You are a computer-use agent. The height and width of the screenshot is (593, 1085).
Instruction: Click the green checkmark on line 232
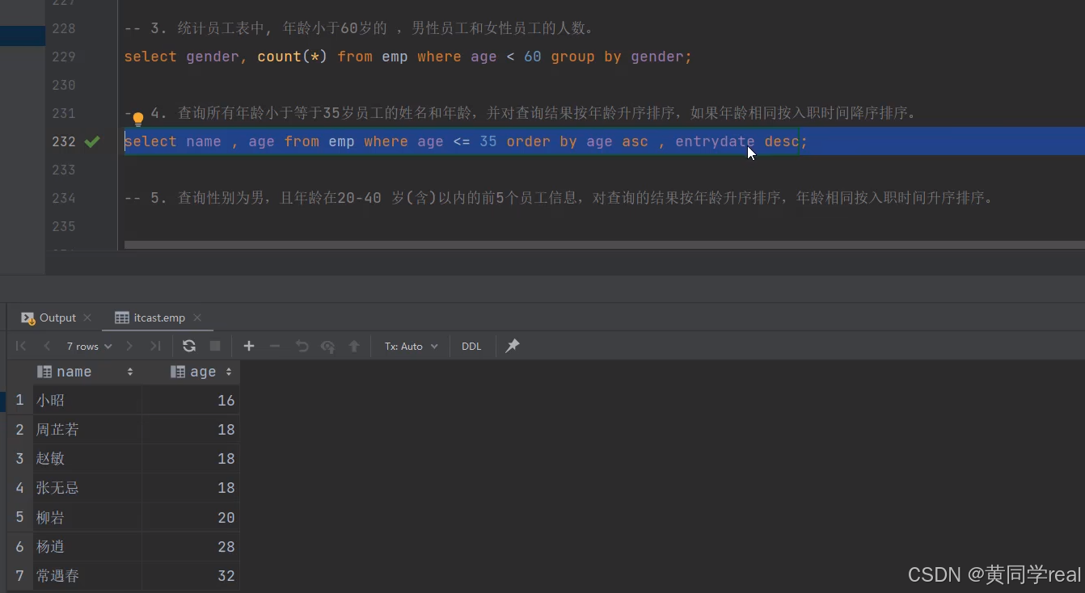tap(92, 141)
